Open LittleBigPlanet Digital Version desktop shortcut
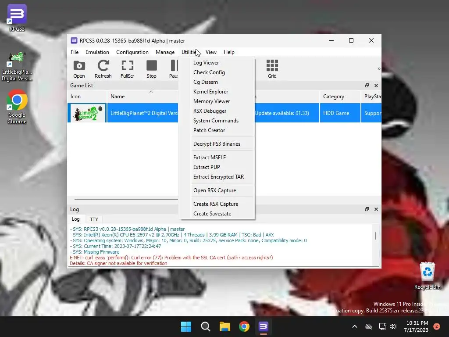 click(x=17, y=67)
